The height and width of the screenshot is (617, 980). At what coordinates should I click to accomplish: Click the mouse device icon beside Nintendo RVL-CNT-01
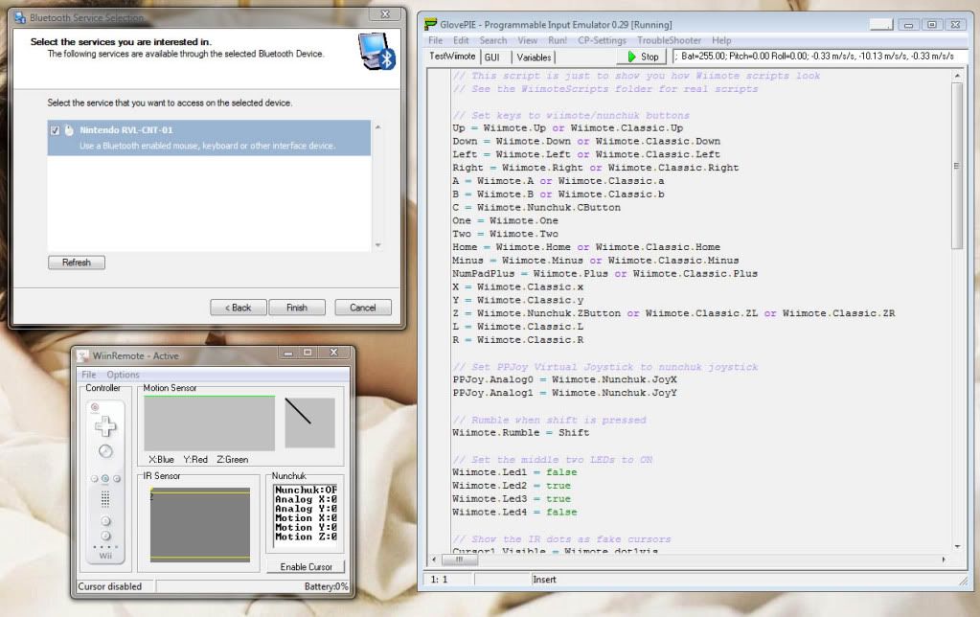69,130
